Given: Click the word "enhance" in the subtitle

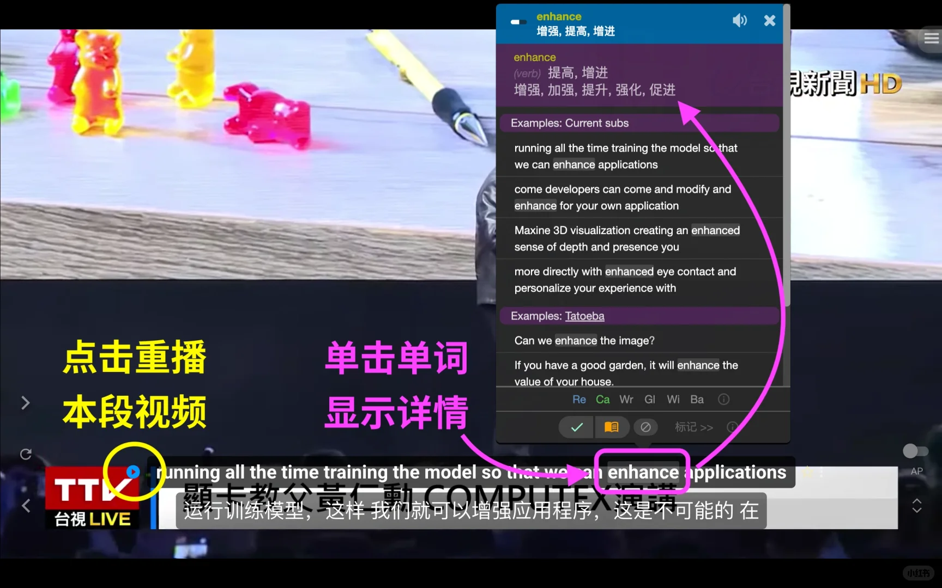Looking at the screenshot, I should pos(643,473).
